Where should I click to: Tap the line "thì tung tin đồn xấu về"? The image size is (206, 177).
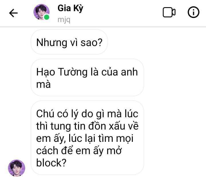coord(87,126)
